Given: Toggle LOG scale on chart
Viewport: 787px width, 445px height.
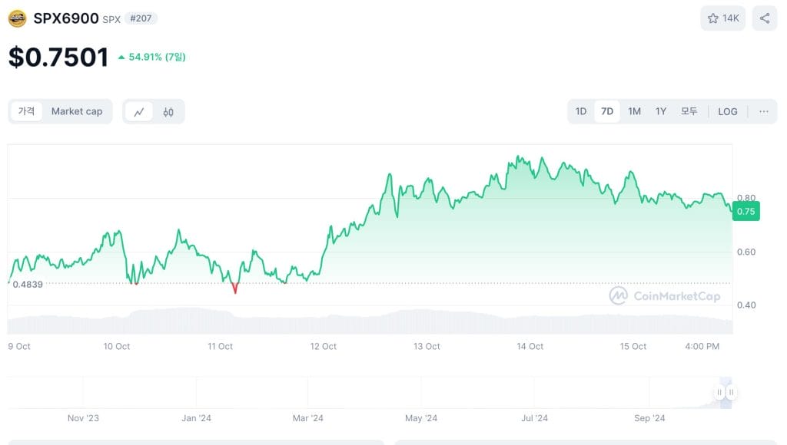Looking at the screenshot, I should pos(727,111).
